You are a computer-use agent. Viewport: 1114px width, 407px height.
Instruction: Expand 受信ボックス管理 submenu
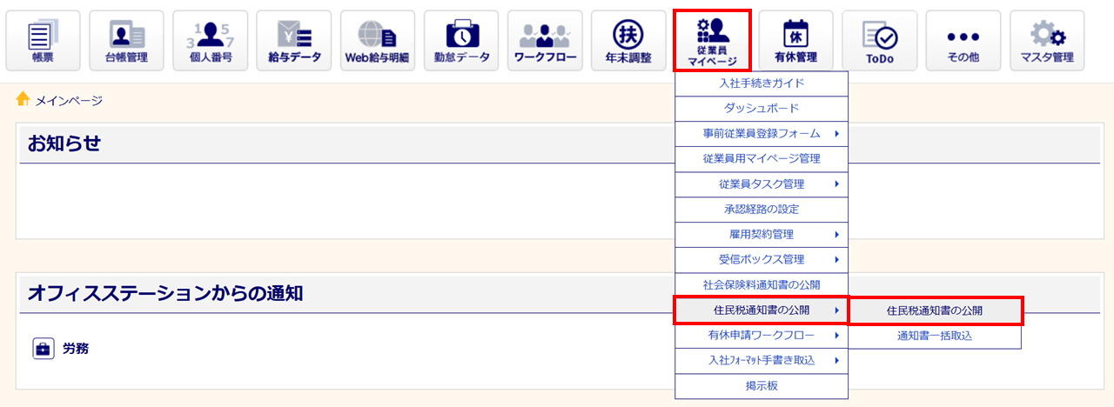[x=762, y=260]
